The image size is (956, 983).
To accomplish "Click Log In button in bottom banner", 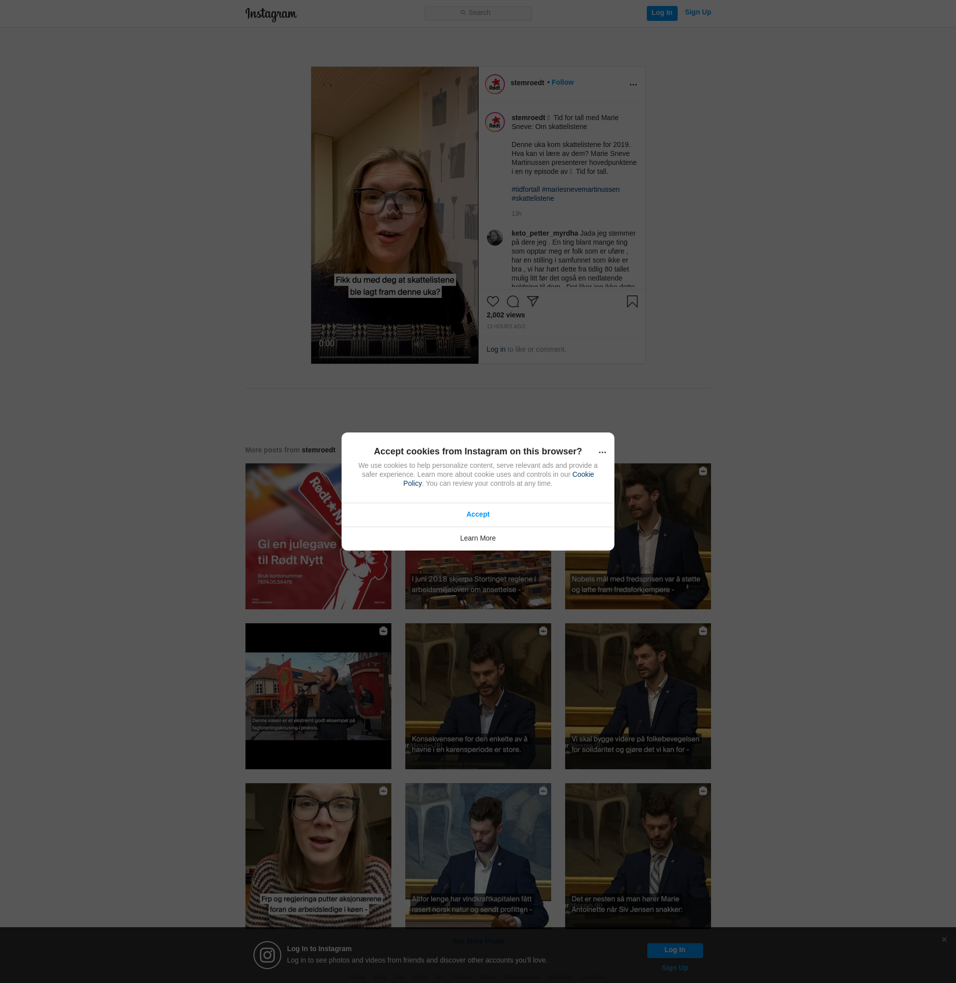I will [674, 950].
